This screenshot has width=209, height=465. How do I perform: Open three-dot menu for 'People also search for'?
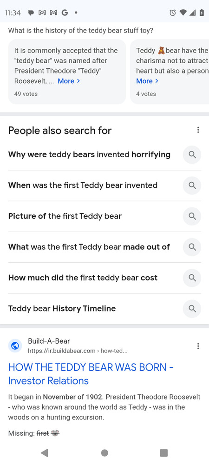[x=198, y=130]
